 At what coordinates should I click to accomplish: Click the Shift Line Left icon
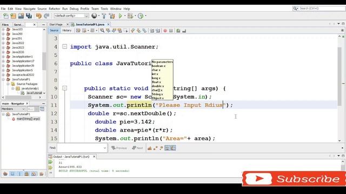(x=152, y=31)
